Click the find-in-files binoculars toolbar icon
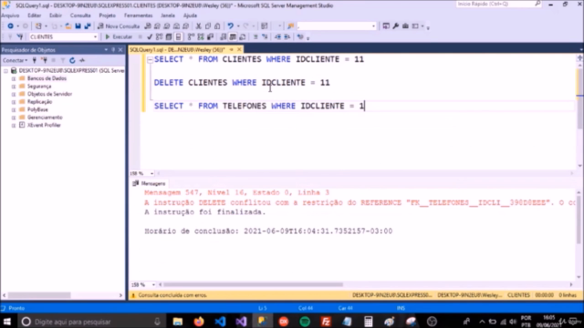The height and width of the screenshot is (328, 584). point(290,26)
